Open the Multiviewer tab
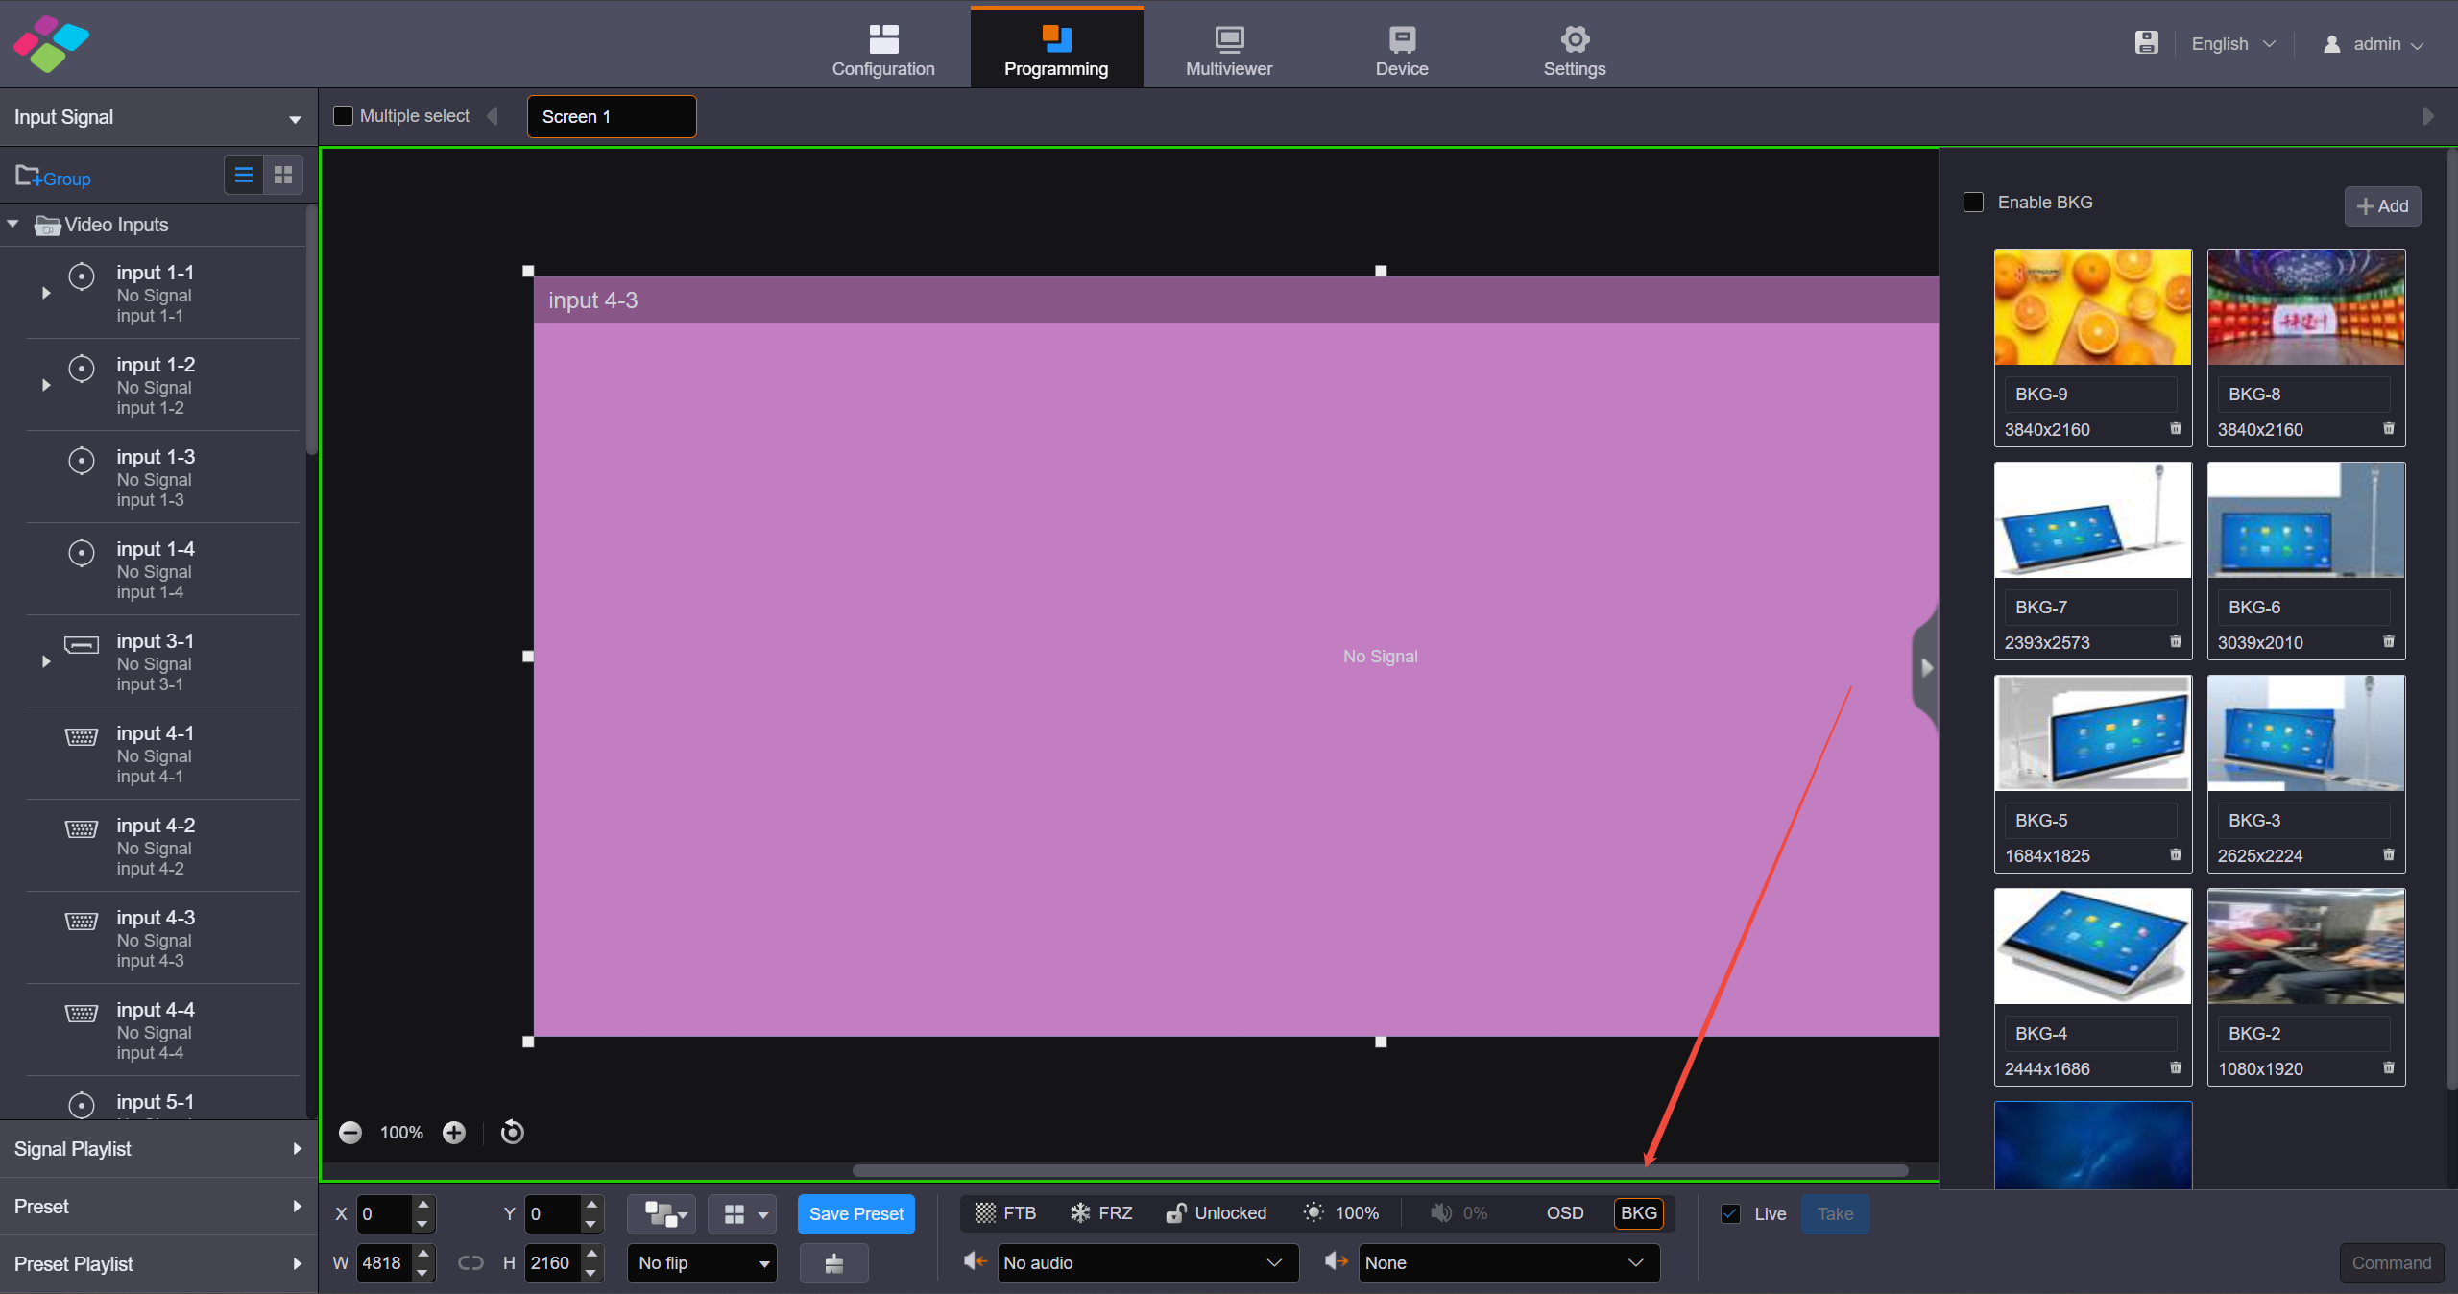 1229,48
